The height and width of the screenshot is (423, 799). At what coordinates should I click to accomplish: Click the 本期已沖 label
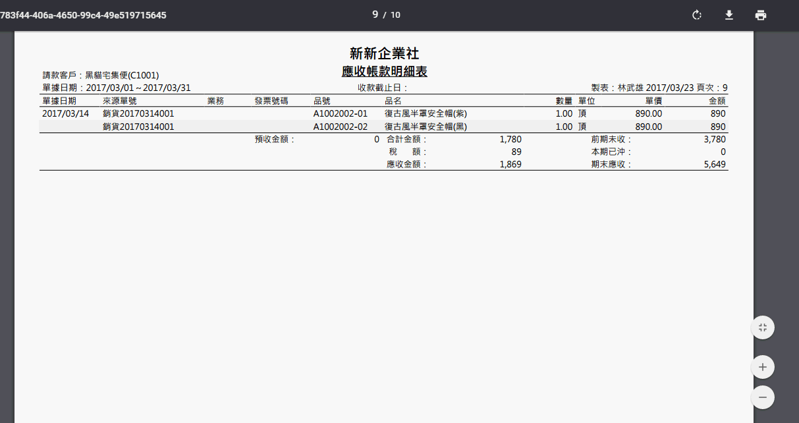612,152
